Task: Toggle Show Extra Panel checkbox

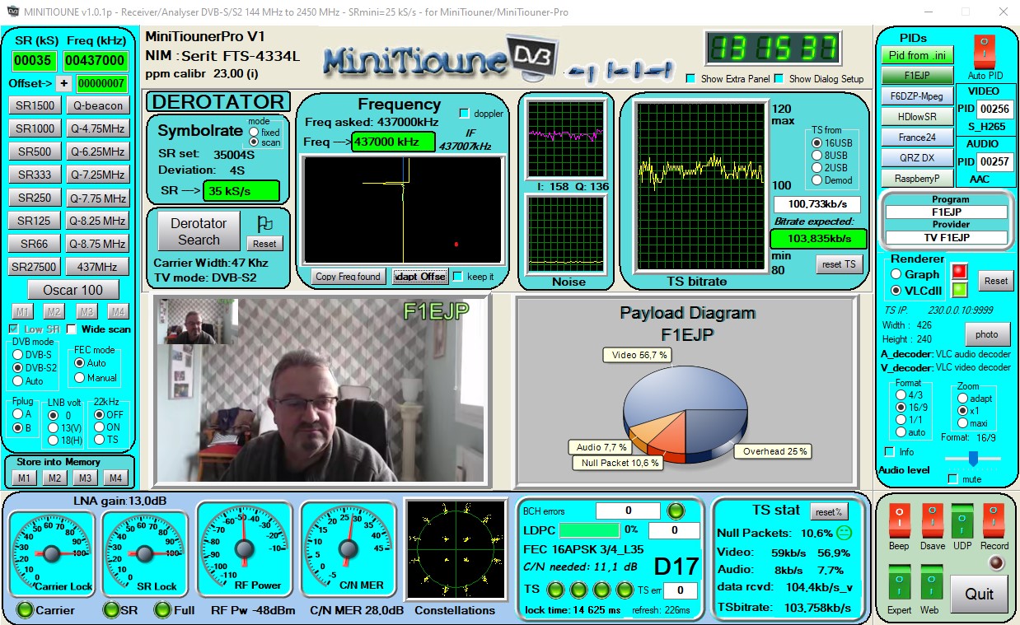Action: (691, 79)
